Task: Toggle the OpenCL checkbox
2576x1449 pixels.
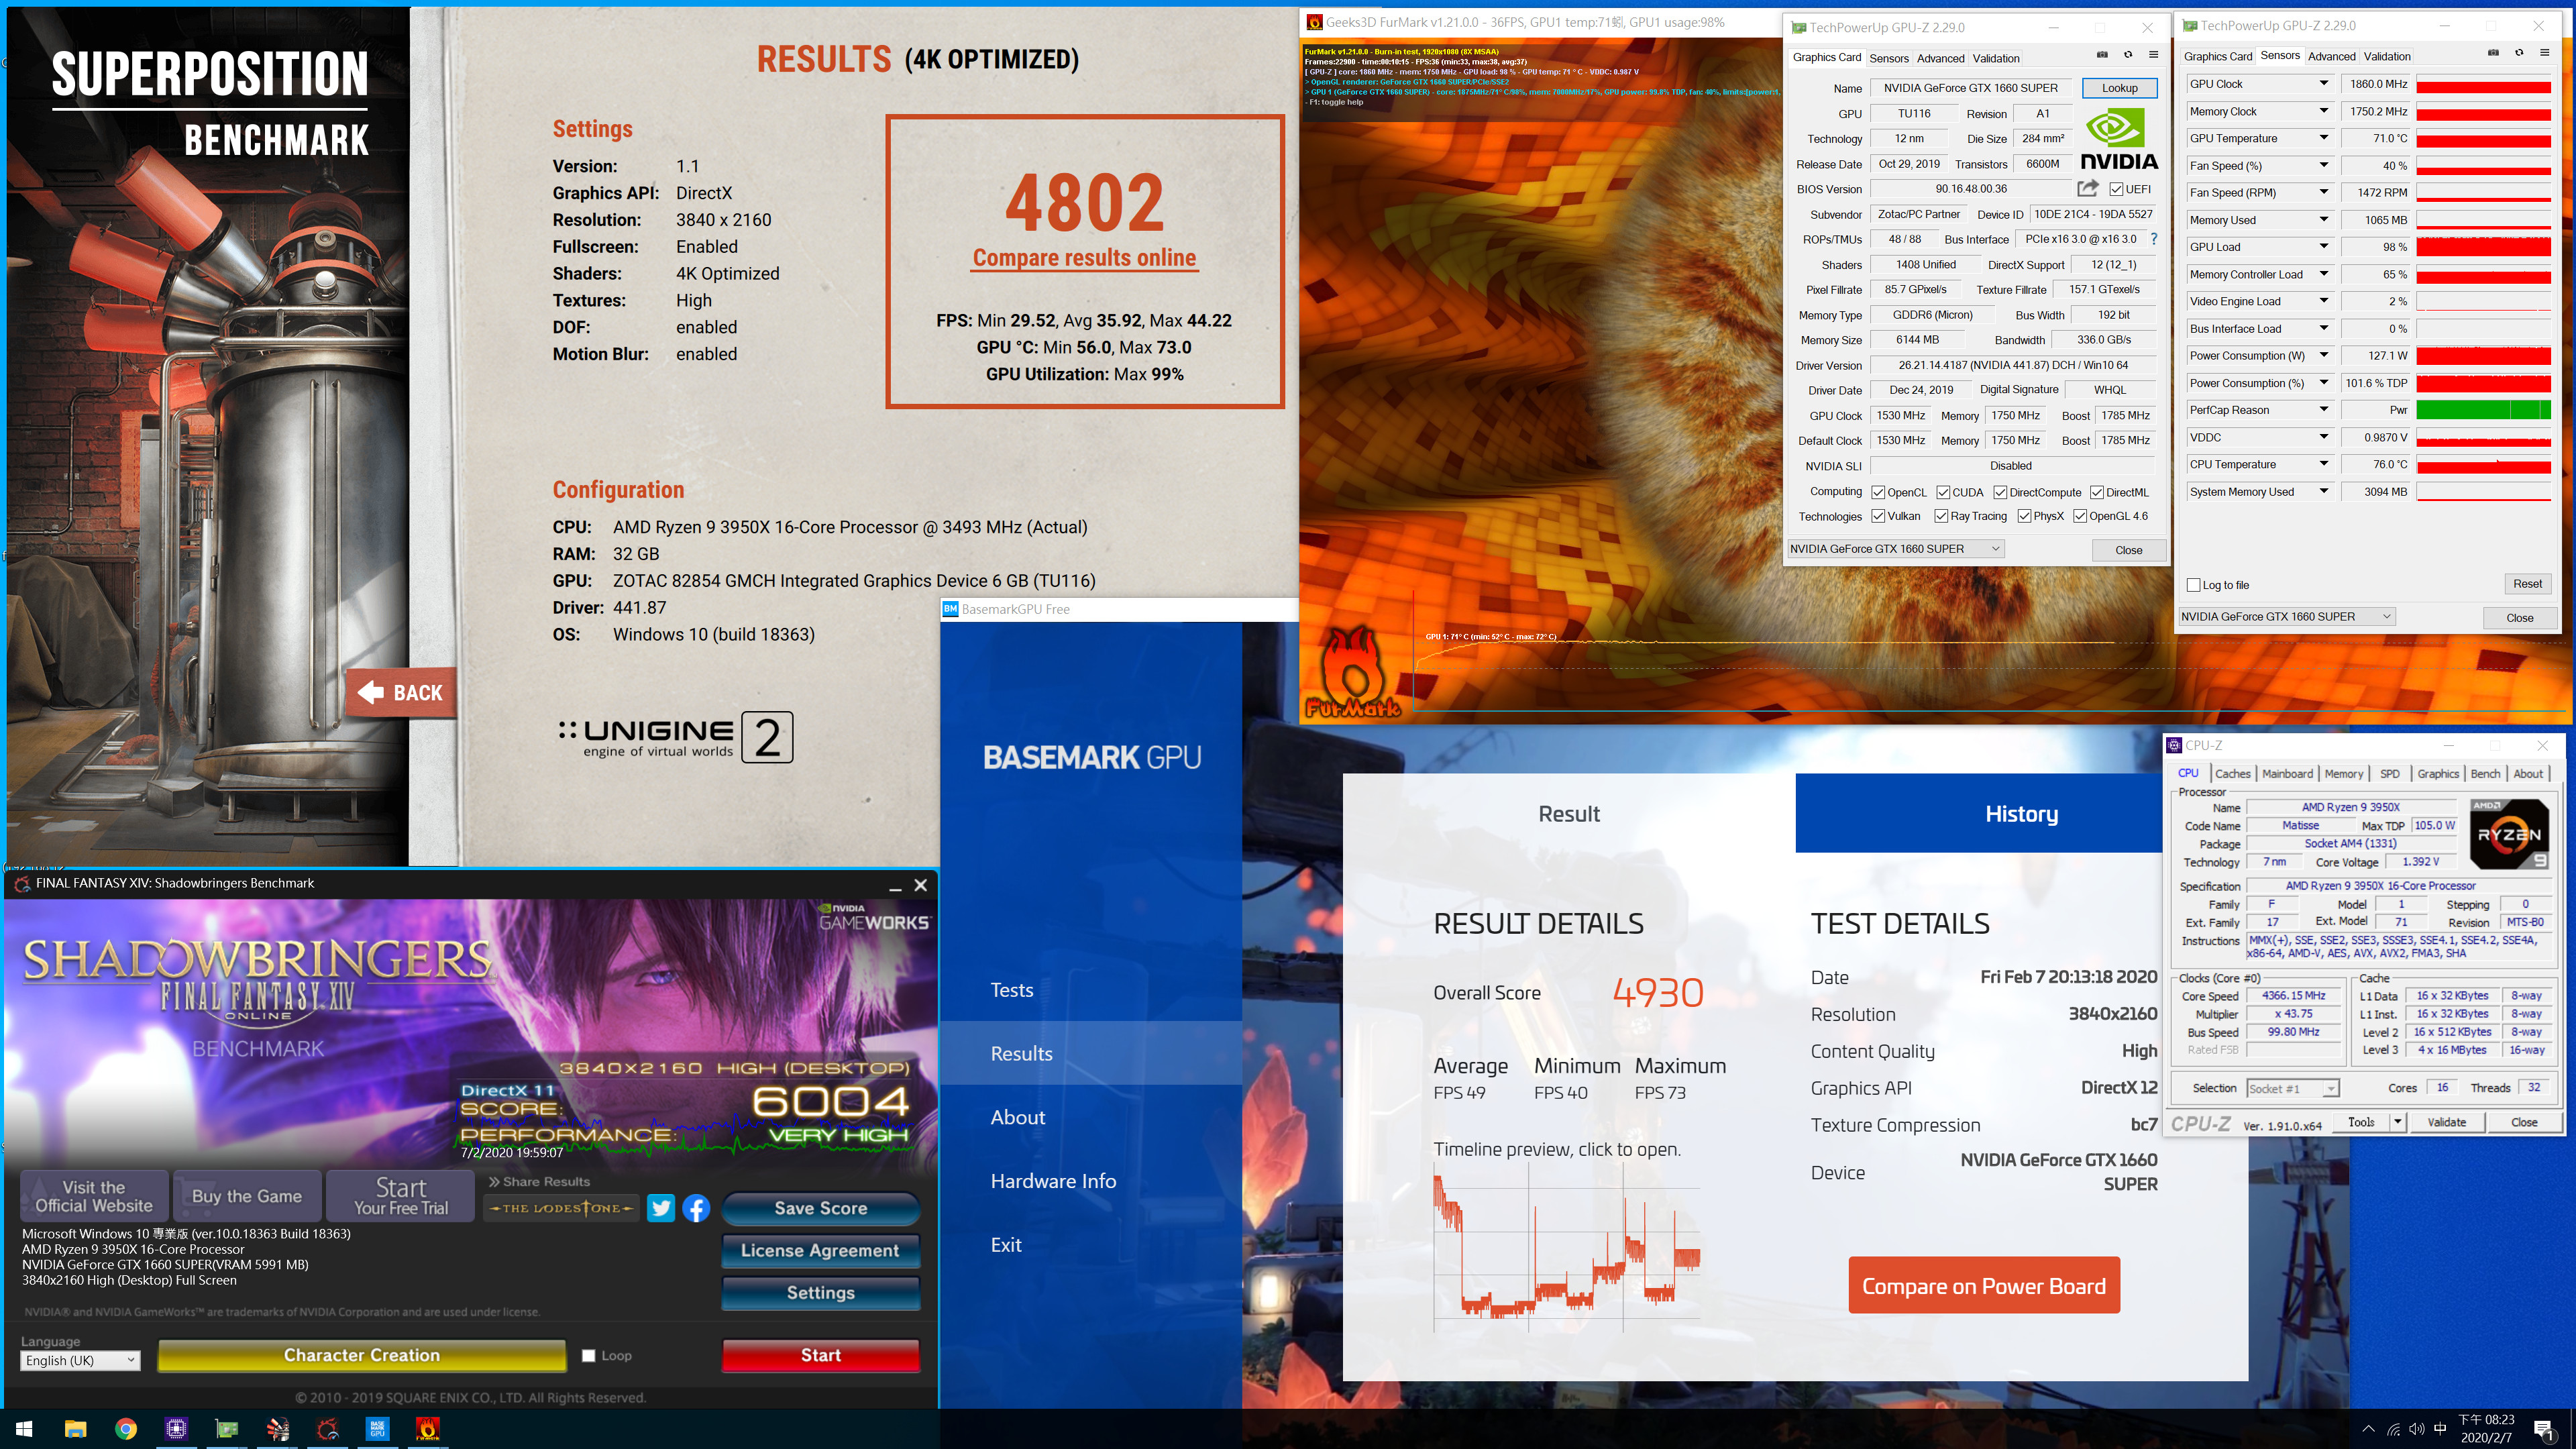Action: (x=1878, y=492)
